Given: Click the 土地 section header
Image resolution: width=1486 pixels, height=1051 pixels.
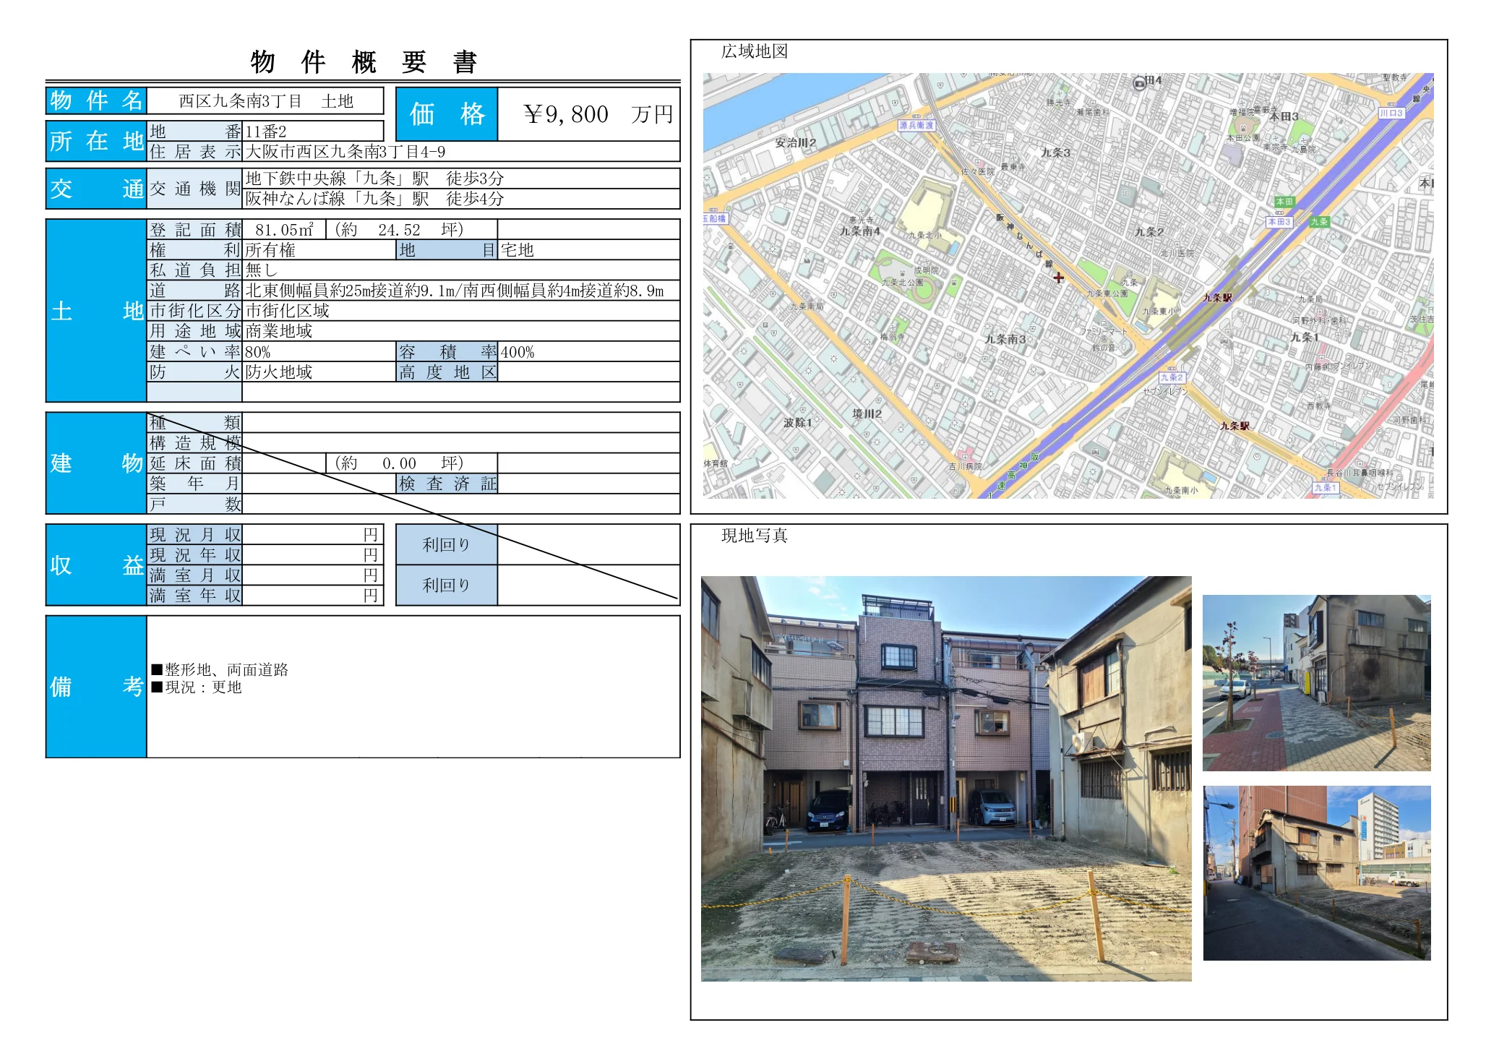Looking at the screenshot, I should [x=95, y=313].
